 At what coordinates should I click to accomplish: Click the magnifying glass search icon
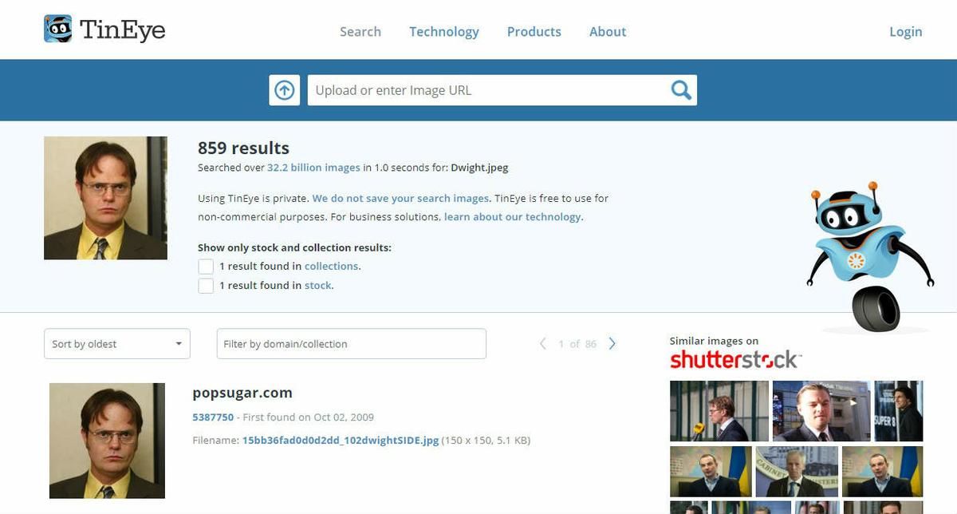pos(681,90)
